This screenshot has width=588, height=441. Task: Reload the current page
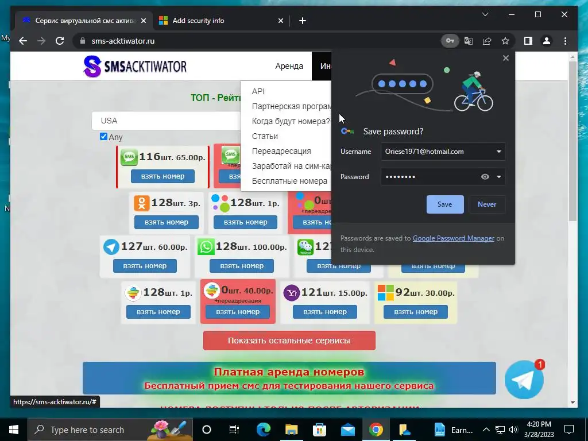[x=60, y=41]
